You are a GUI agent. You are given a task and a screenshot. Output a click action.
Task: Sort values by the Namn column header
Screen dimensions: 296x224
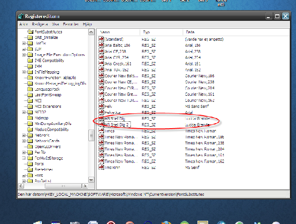pos(118,32)
